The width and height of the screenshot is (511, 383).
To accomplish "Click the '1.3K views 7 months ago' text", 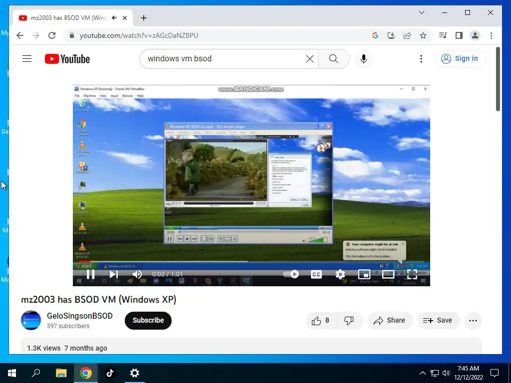I will click(x=67, y=348).
